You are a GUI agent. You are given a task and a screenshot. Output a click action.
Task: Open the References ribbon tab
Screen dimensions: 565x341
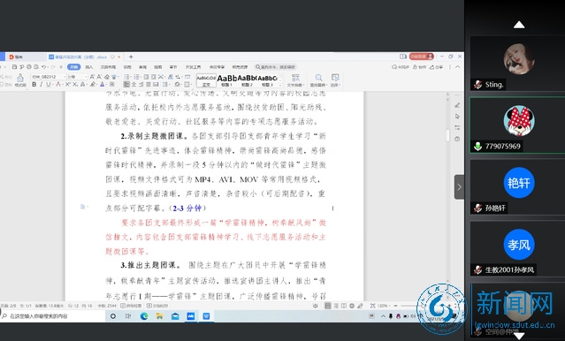click(x=127, y=67)
